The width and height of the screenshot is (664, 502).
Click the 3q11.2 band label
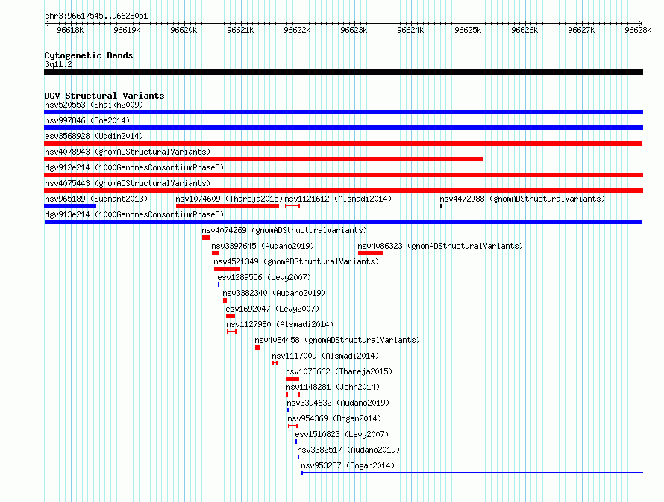tap(58, 64)
